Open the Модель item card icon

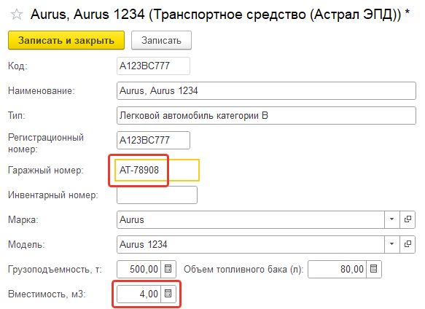[408, 244]
